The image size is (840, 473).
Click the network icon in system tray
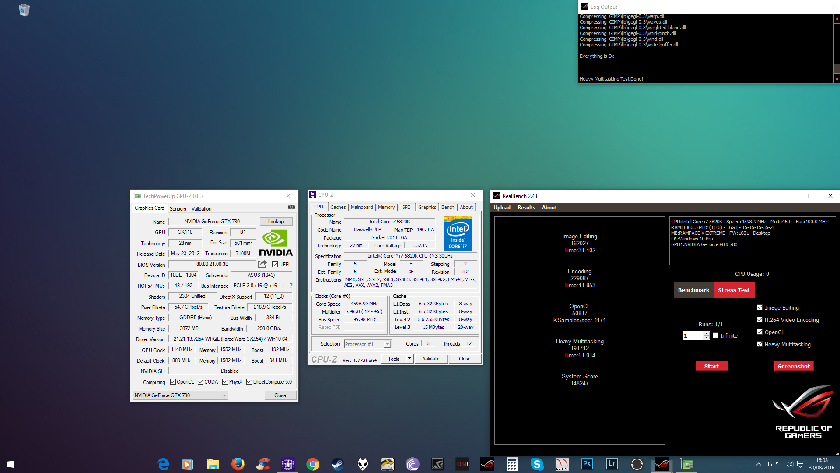pos(780,464)
